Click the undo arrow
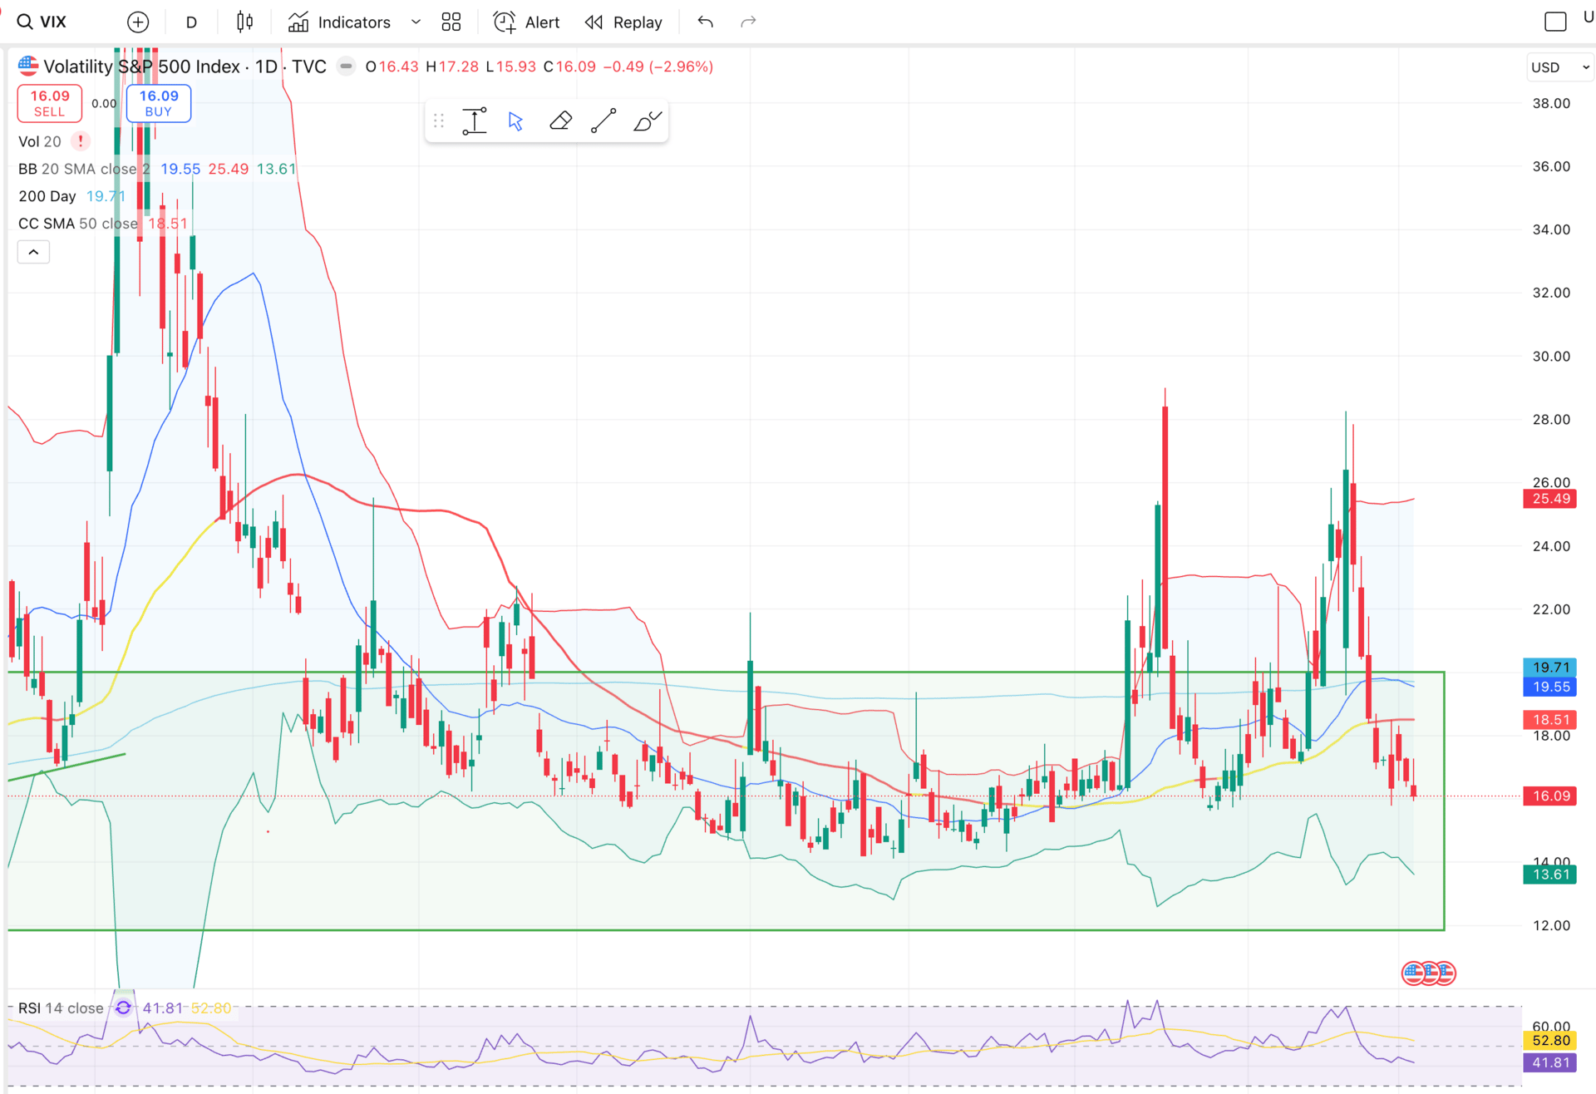 [706, 22]
